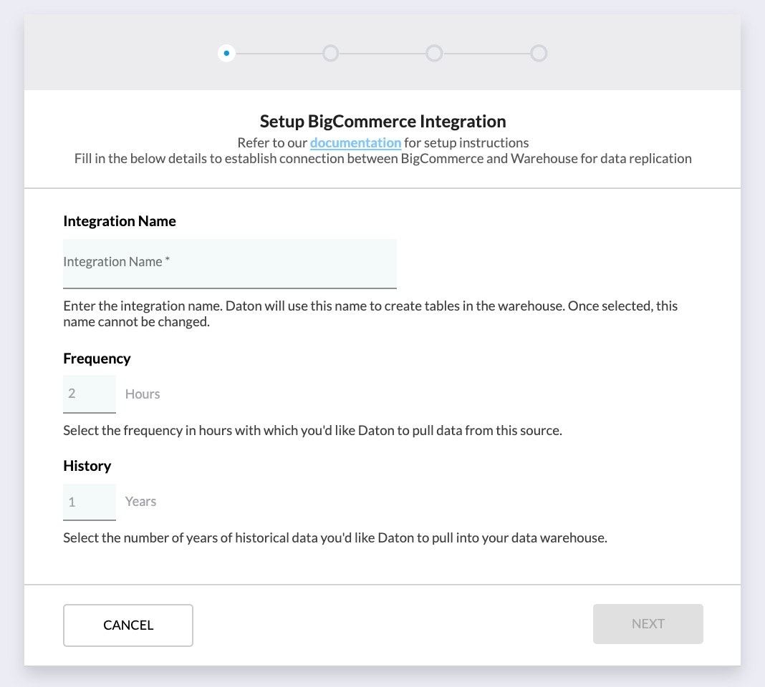This screenshot has height=687, width=765.
Task: Click the data replication instruction line
Action: (x=382, y=158)
